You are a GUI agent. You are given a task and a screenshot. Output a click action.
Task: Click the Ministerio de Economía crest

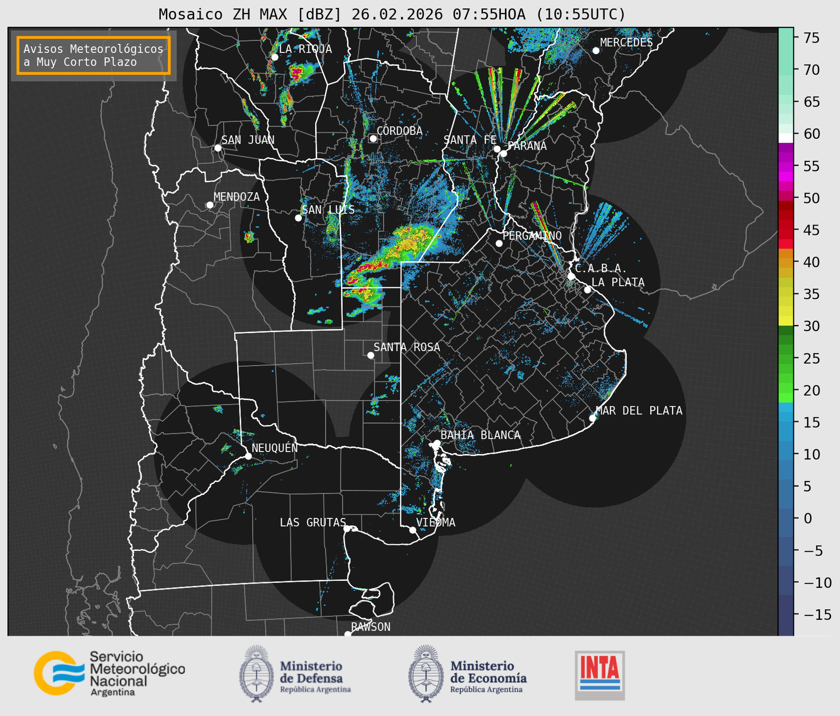point(426,674)
